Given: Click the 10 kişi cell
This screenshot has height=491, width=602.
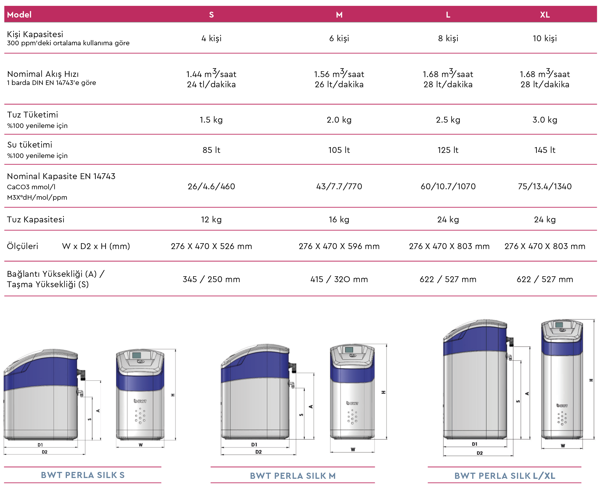Looking at the screenshot, I should click(x=545, y=38).
